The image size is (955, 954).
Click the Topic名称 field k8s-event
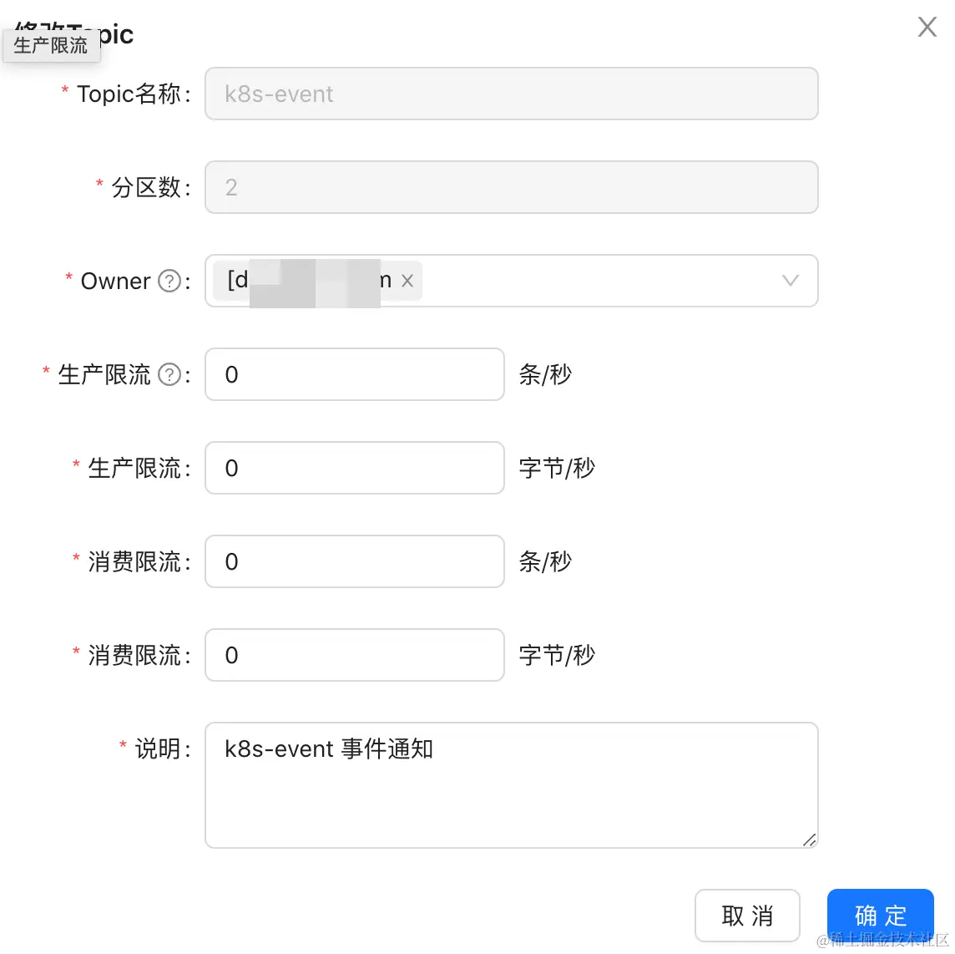click(x=511, y=94)
